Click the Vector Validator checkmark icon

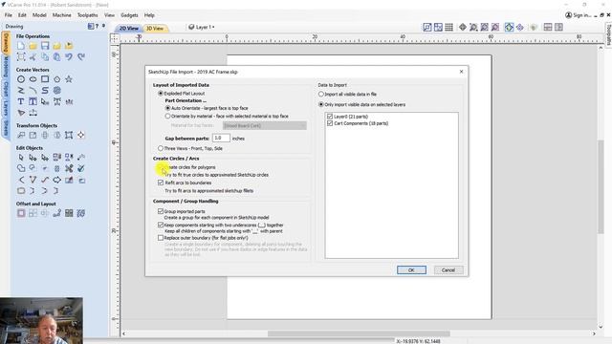tap(80, 168)
